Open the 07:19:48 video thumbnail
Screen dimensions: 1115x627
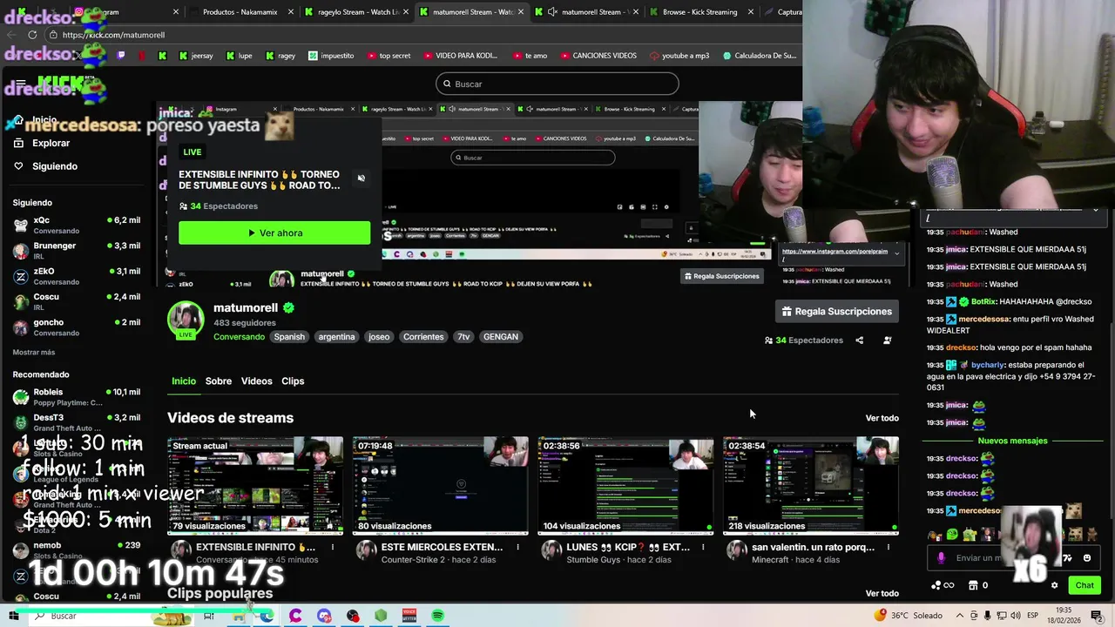[441, 485]
